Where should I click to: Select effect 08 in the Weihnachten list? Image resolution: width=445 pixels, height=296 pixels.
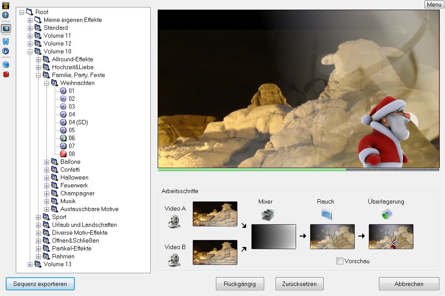pos(71,154)
